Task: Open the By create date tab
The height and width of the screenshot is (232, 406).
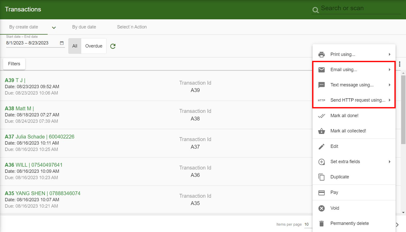Action: (x=24, y=27)
